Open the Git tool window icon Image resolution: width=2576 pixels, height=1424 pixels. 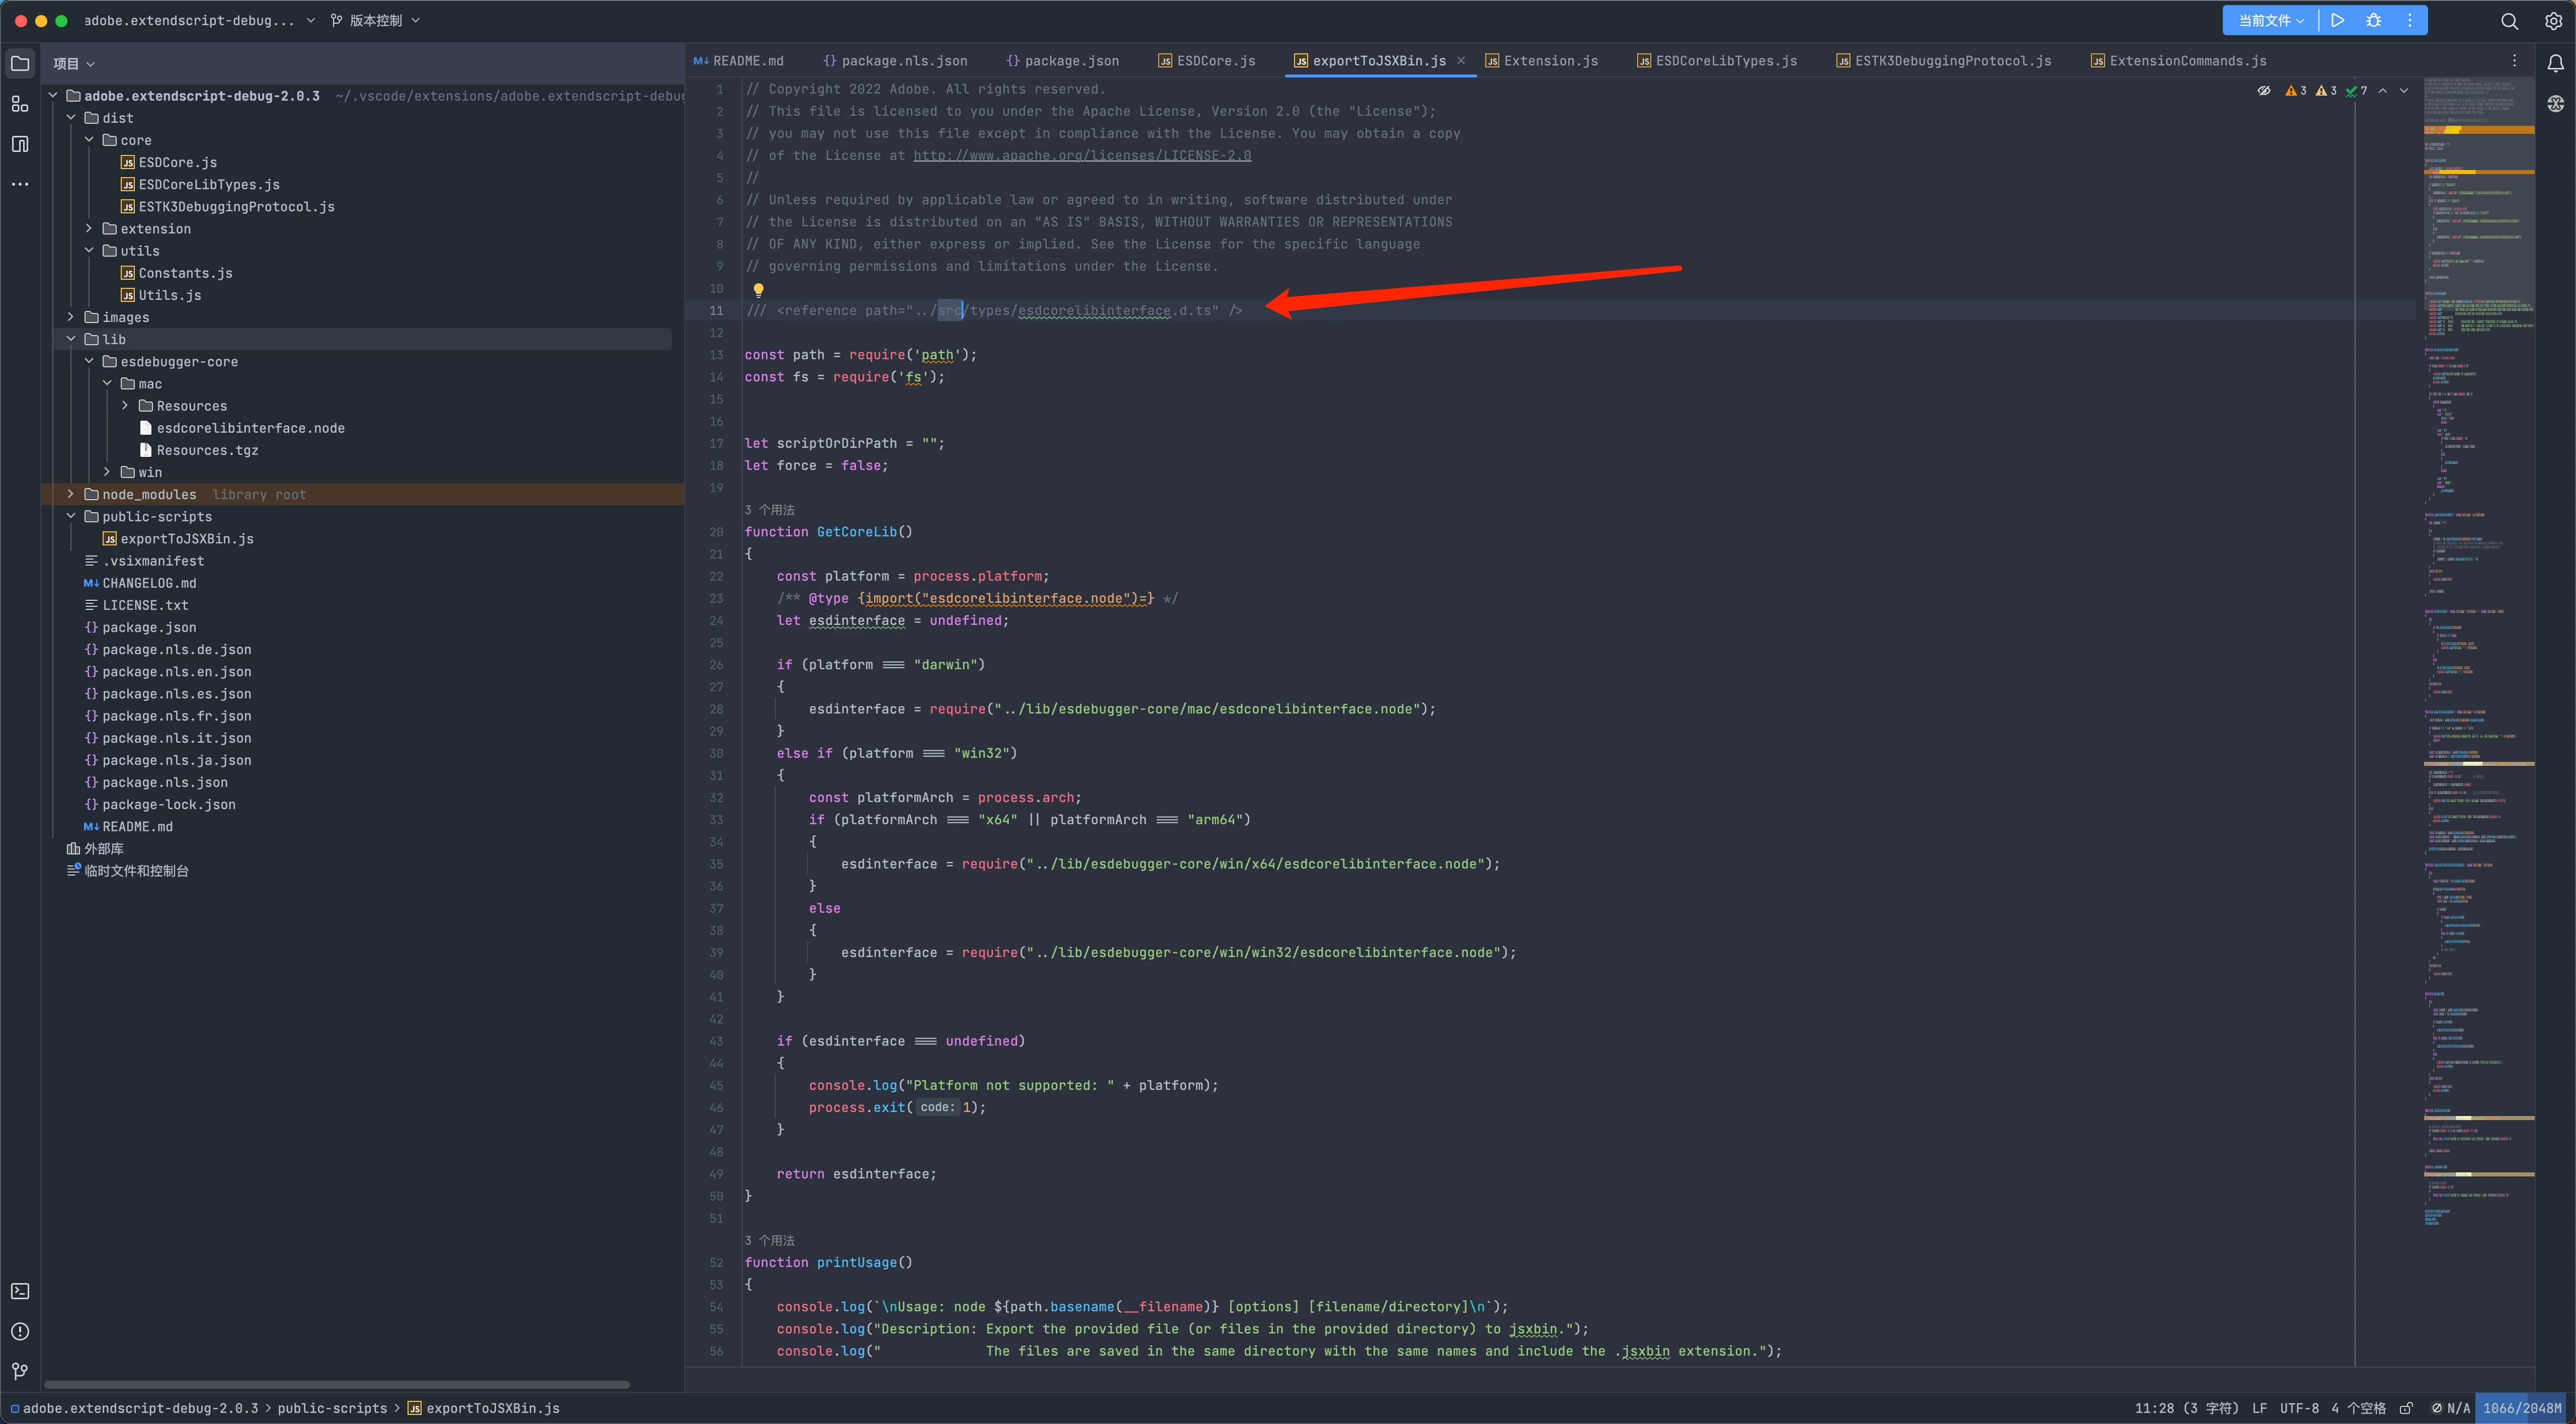[x=20, y=1371]
